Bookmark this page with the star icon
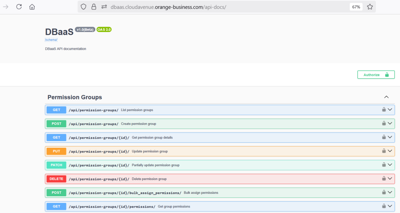400x213 pixels. [x=370, y=7]
